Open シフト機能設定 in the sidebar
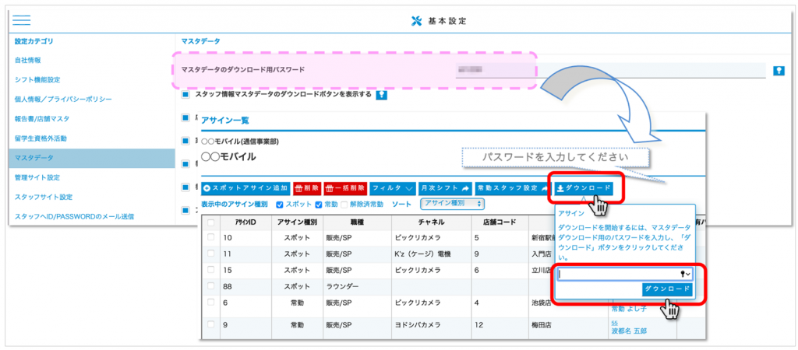The height and width of the screenshot is (350, 798). pyautogui.click(x=37, y=79)
